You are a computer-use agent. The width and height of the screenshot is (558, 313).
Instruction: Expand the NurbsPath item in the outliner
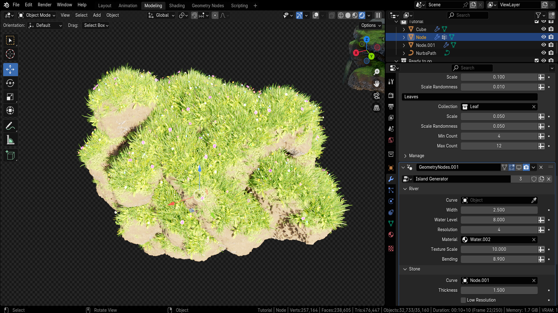click(404, 53)
